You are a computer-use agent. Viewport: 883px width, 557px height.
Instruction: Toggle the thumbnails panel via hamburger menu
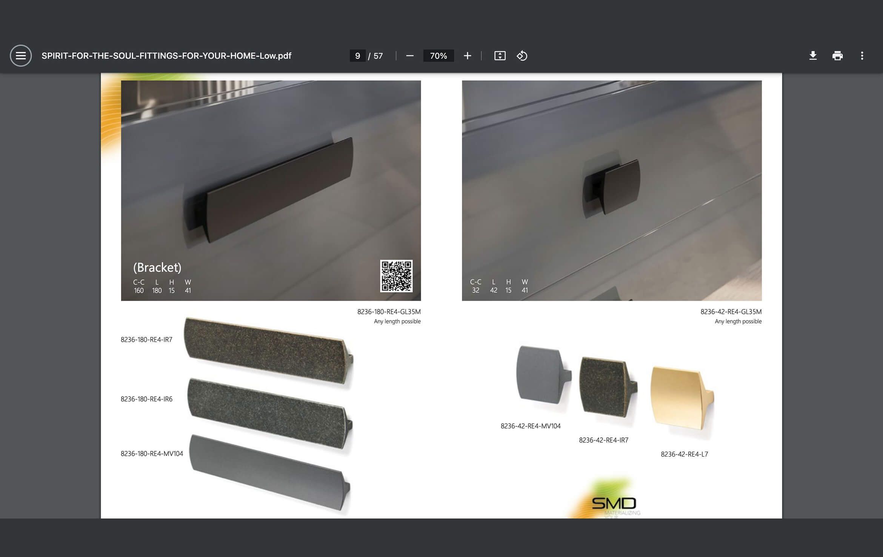(x=21, y=55)
